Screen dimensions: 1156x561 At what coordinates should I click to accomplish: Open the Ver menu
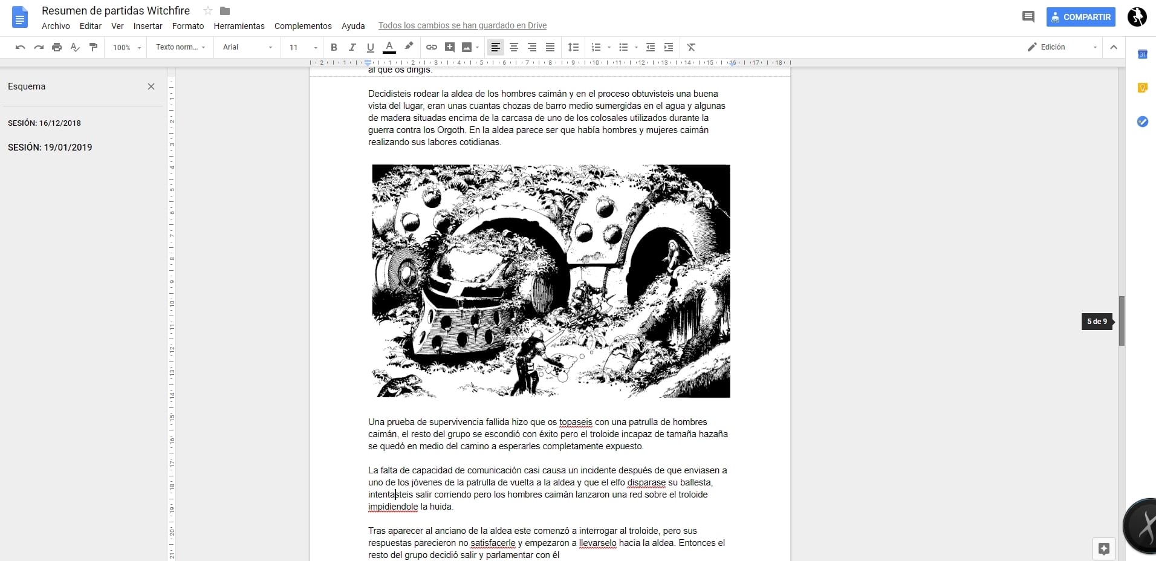pyautogui.click(x=117, y=26)
